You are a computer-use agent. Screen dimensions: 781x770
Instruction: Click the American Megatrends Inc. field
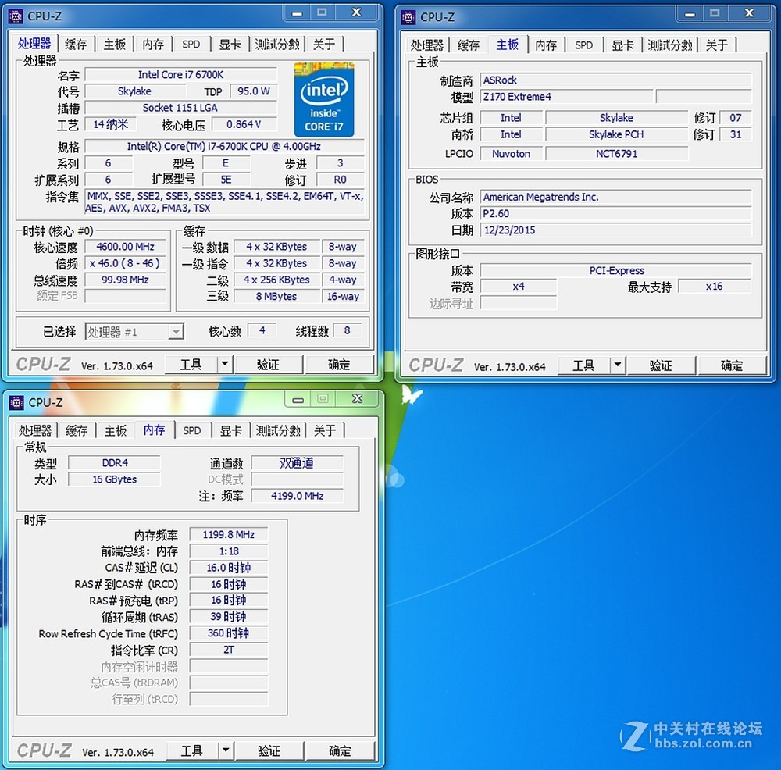coord(616,198)
